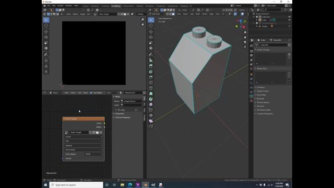Click the Name field showing Image Texture
334x188 pixels.
click(x=131, y=101)
